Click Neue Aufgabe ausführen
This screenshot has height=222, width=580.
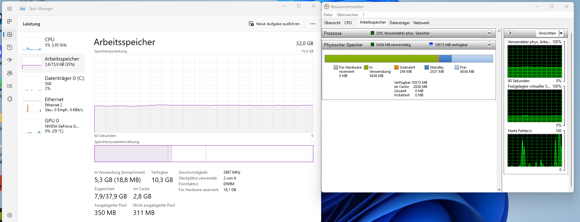tap(274, 24)
